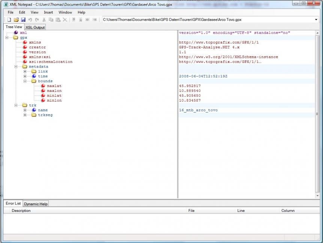Collapse the bounds element

coord(25,81)
